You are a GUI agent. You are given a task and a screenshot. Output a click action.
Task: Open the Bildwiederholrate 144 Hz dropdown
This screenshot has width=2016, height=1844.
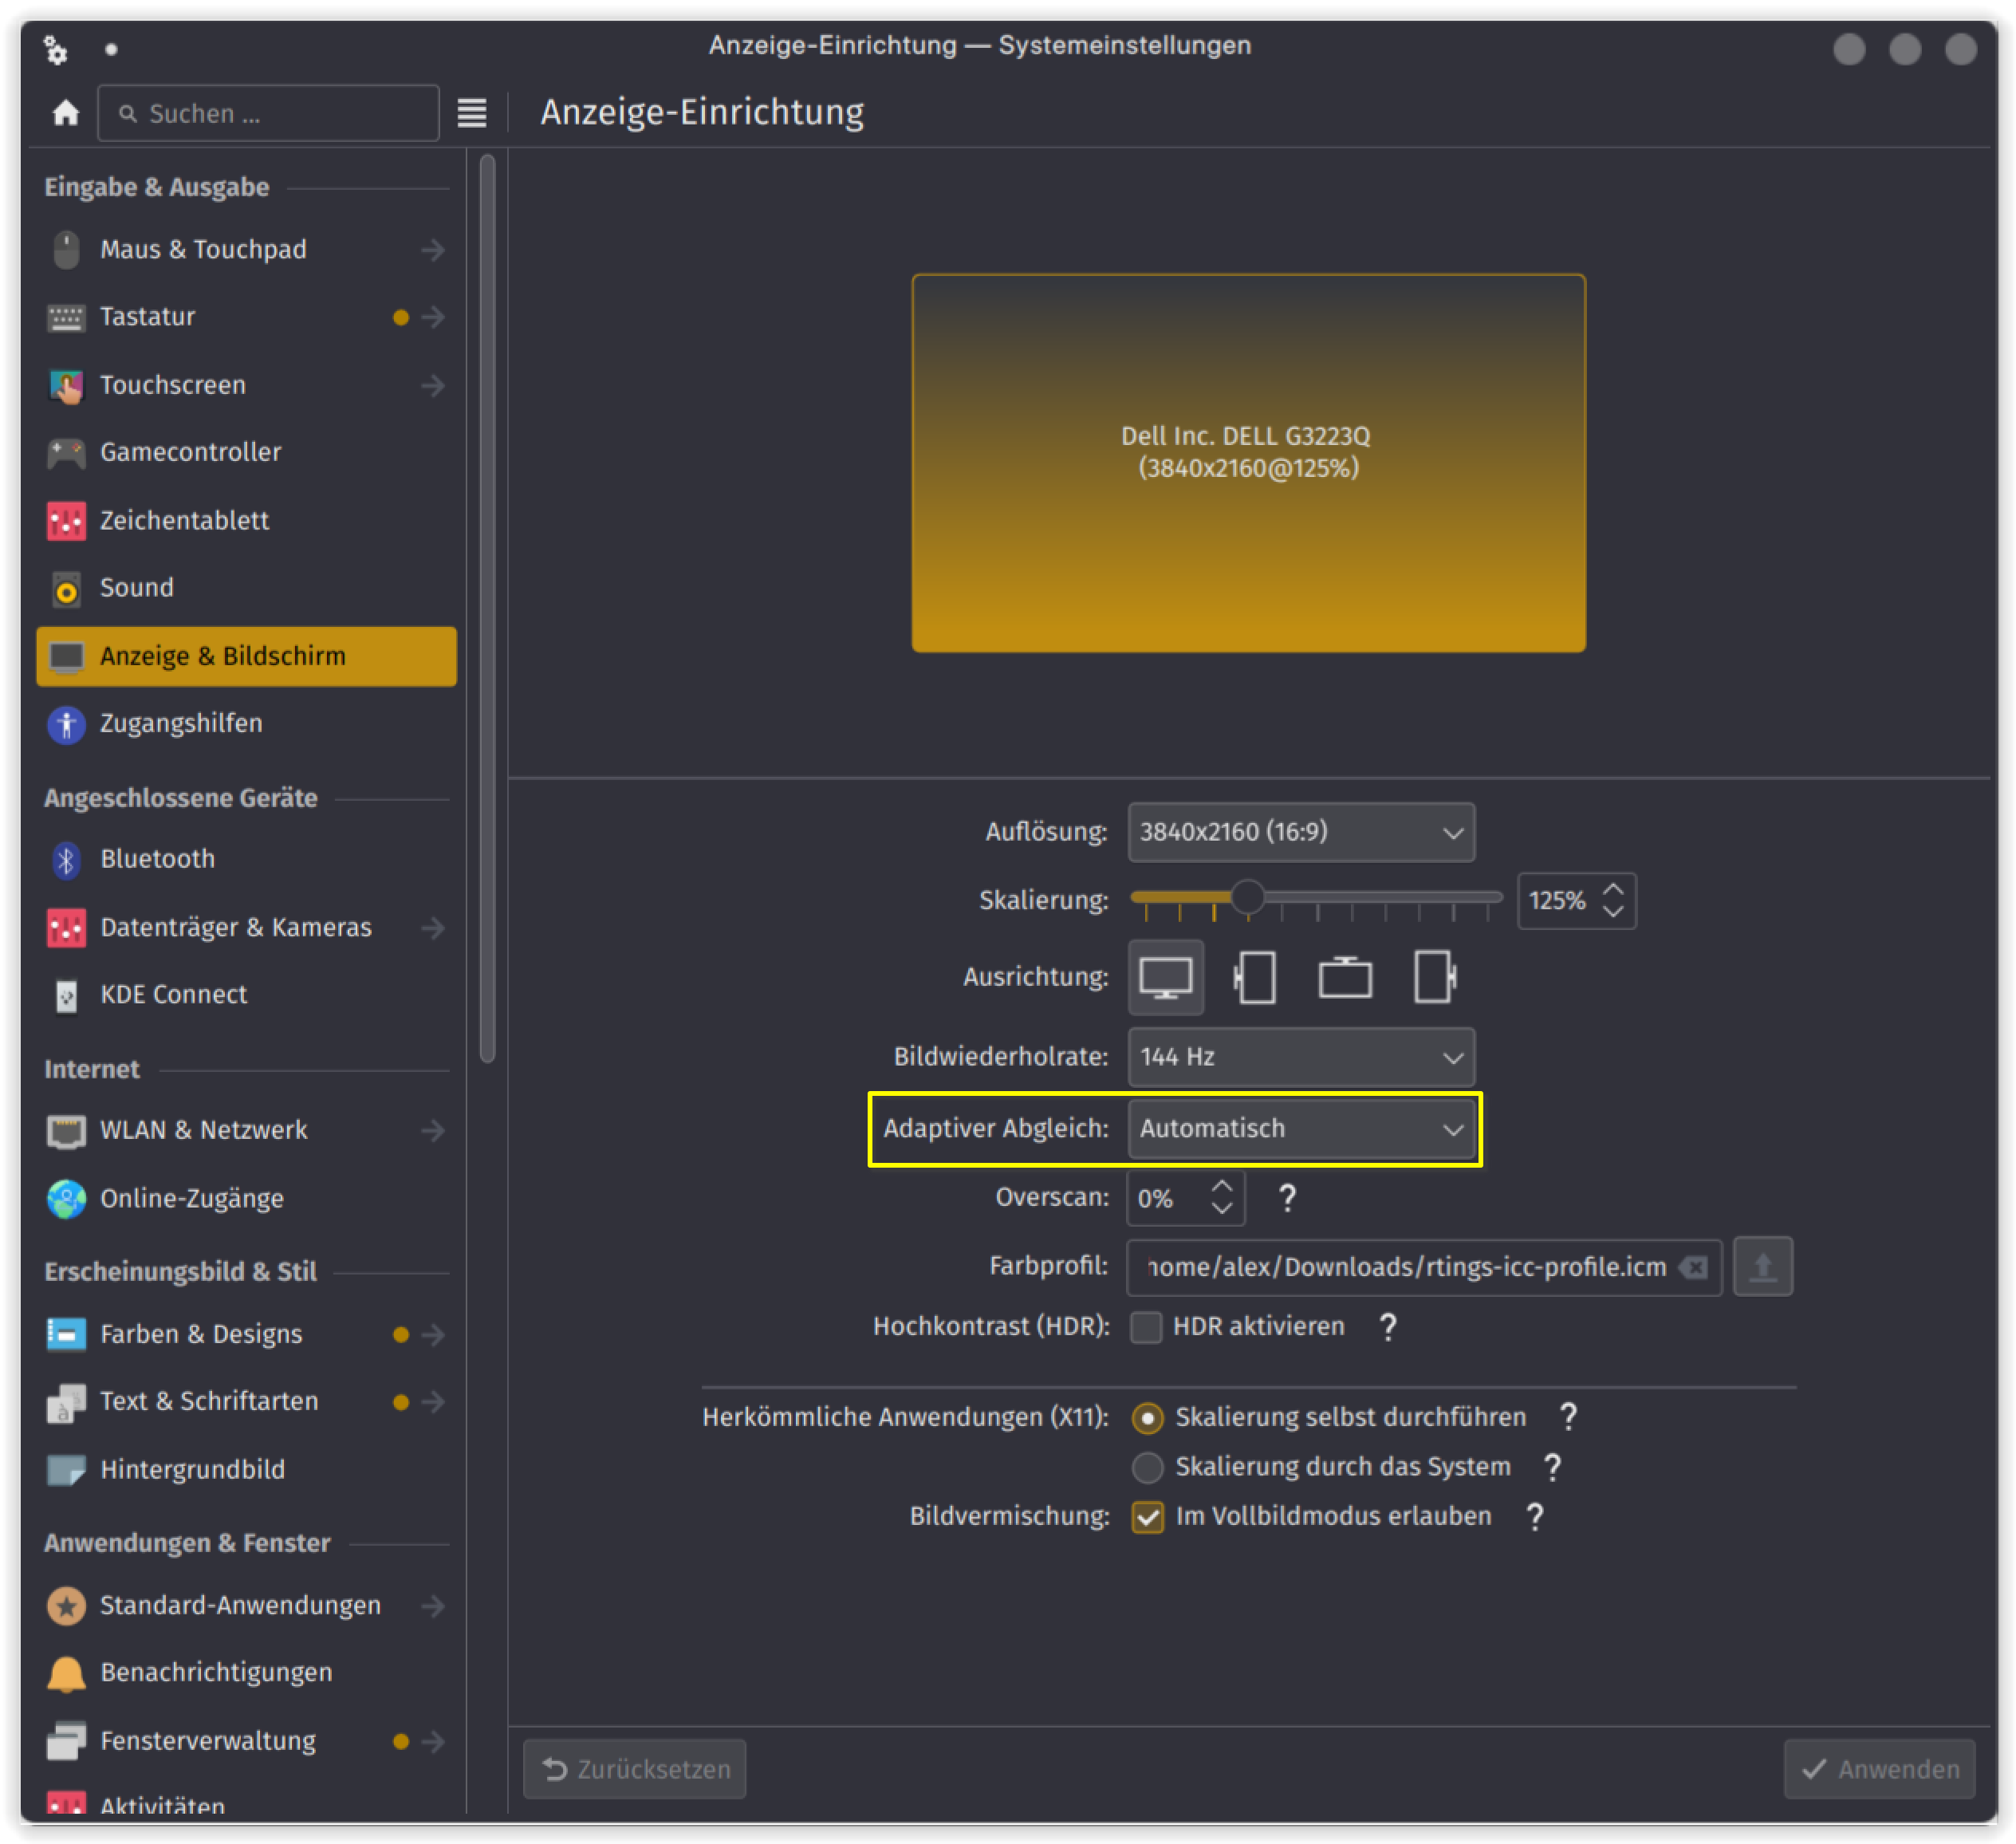(x=1300, y=1057)
